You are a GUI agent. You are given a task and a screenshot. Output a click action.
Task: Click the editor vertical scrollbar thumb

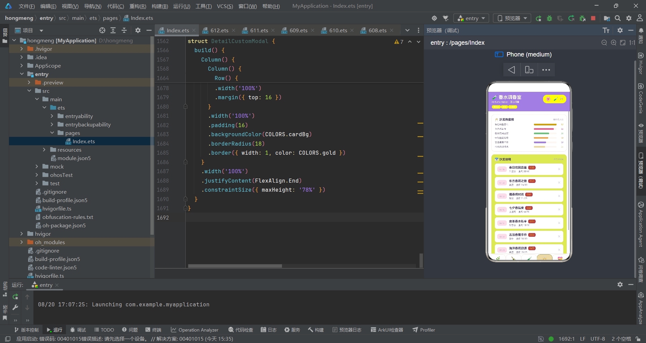(421, 260)
